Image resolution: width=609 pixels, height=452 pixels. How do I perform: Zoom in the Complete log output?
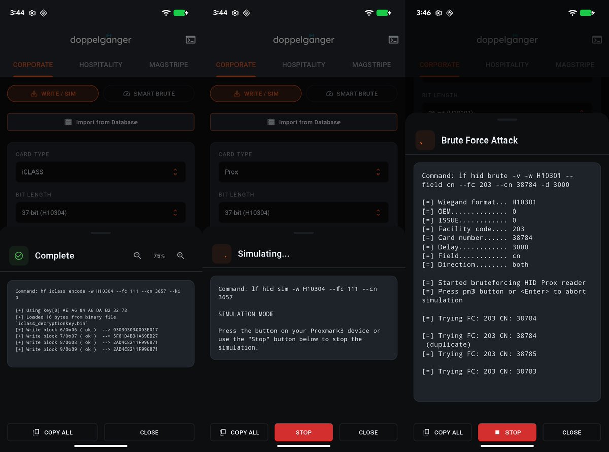click(181, 256)
